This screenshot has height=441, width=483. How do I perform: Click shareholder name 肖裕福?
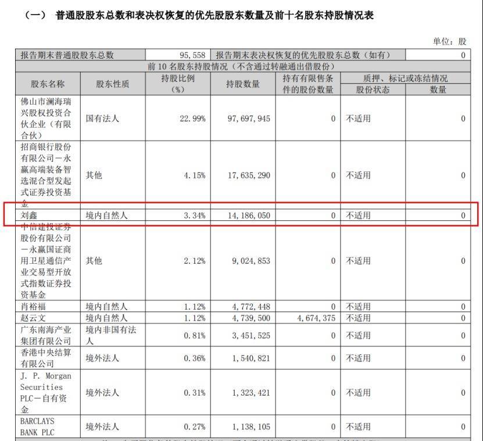coord(34,306)
